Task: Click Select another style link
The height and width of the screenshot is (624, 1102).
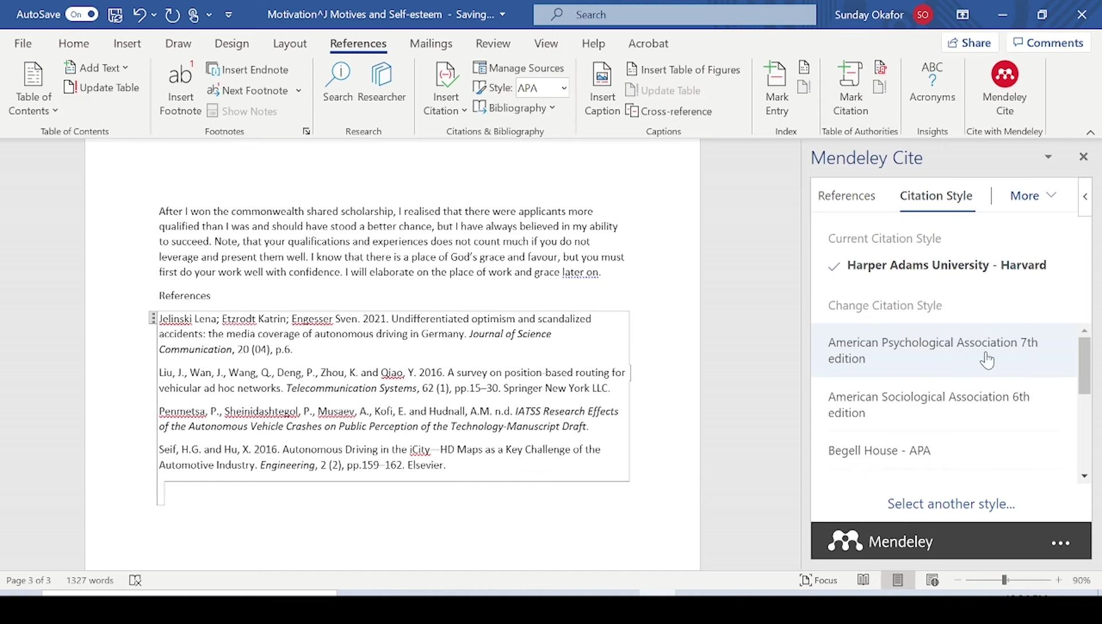Action: pyautogui.click(x=951, y=504)
